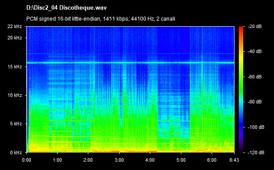Viewport: 274px width, 170px height.
Task: Click the 5:00 time axis marker
Action: (x=181, y=160)
